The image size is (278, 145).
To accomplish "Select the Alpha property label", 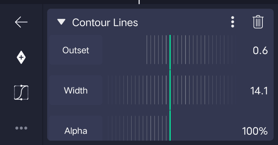I will [x=76, y=131].
